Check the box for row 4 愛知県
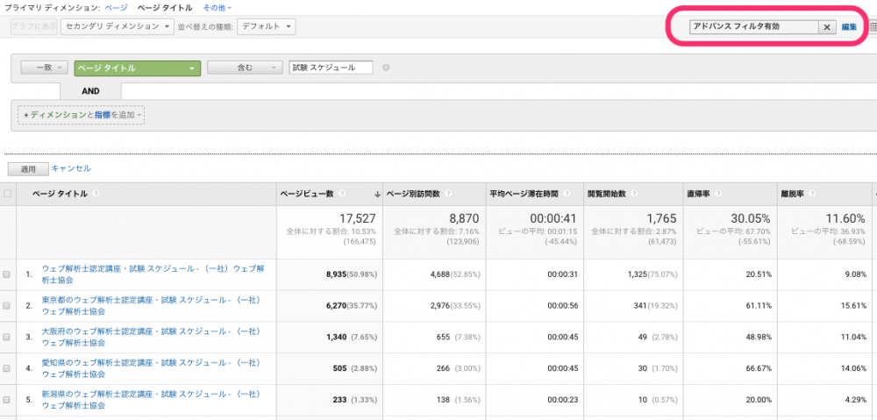Screen dimensions: 877x420 (x=7, y=368)
